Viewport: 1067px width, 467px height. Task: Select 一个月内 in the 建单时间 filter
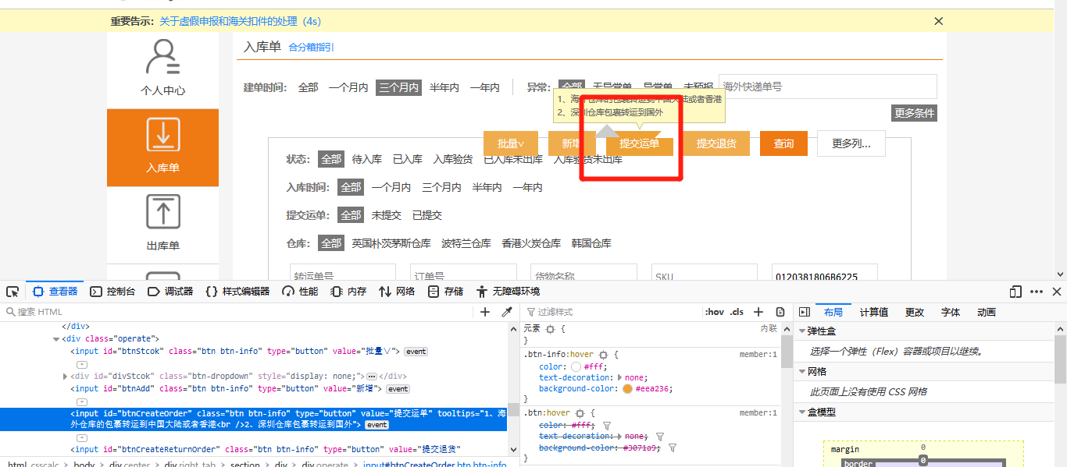click(348, 87)
